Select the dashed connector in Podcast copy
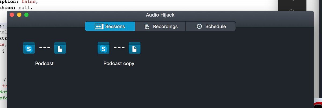The height and width of the screenshot is (108, 322). coord(119,48)
